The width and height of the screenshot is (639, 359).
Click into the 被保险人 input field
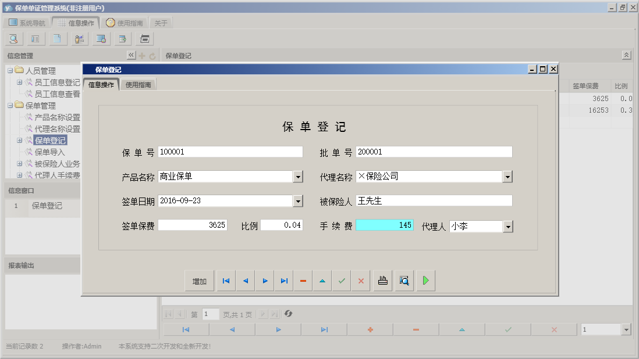[434, 201]
